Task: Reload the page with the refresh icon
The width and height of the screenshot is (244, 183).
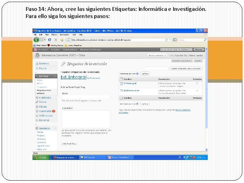Action: (49, 40)
